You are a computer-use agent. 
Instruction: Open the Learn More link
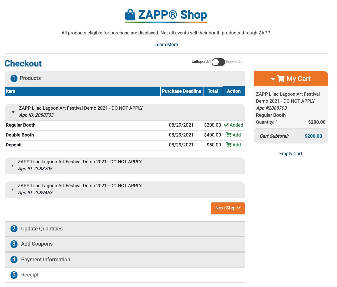[166, 45]
